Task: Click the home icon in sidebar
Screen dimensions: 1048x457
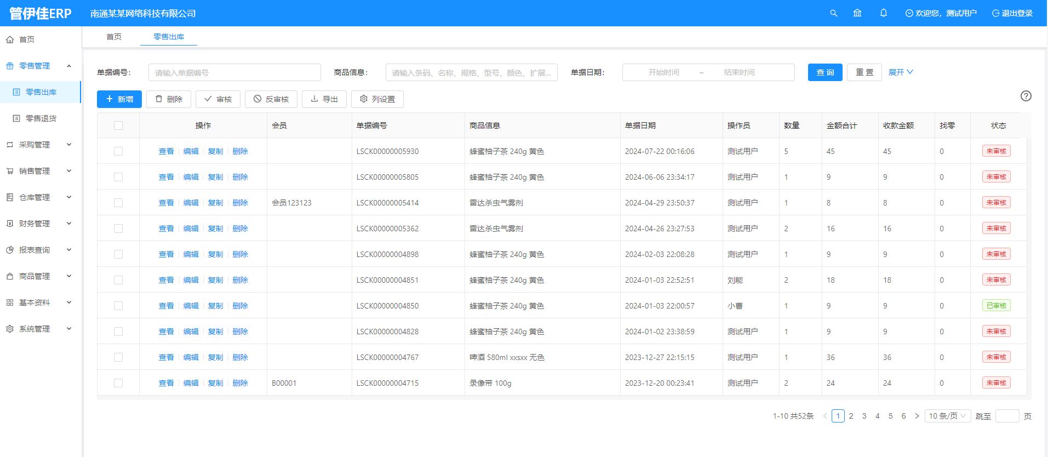Action: click(x=10, y=39)
